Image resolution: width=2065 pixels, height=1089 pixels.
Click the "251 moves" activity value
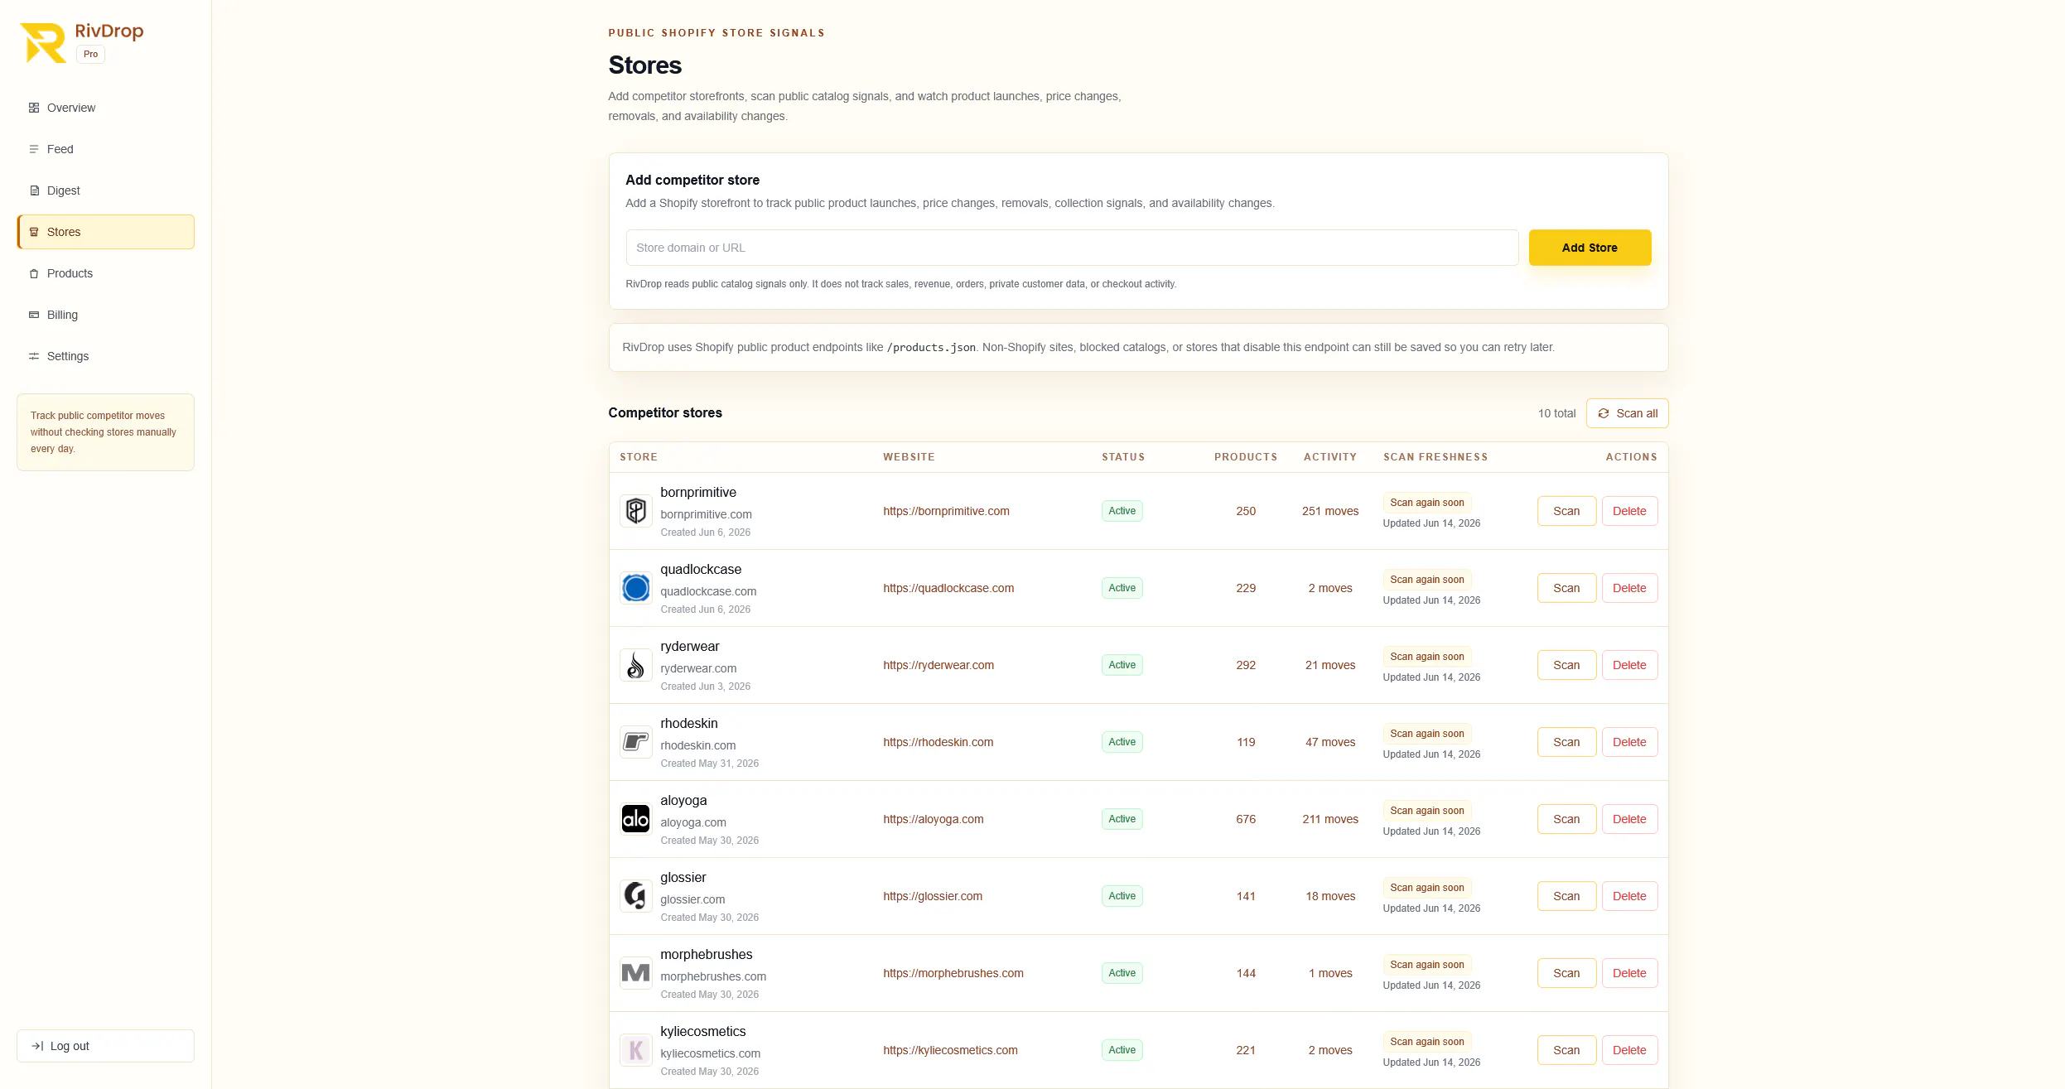point(1330,511)
